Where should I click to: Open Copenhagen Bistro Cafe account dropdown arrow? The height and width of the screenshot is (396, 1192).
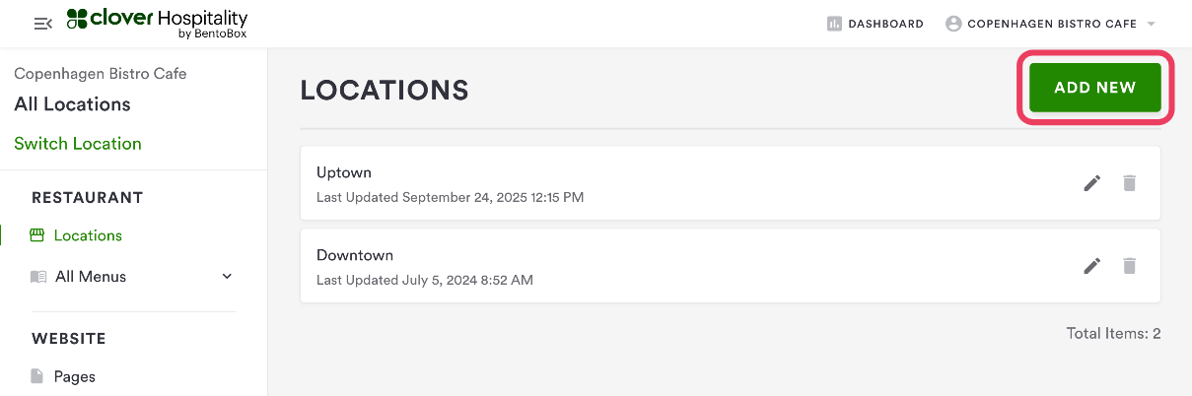point(1151,24)
